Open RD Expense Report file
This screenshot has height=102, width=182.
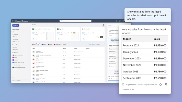(40, 59)
